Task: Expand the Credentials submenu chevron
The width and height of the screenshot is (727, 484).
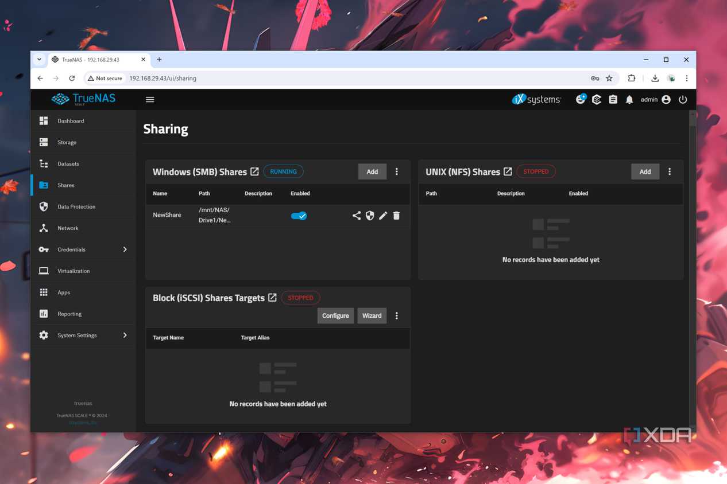Action: [x=125, y=249]
